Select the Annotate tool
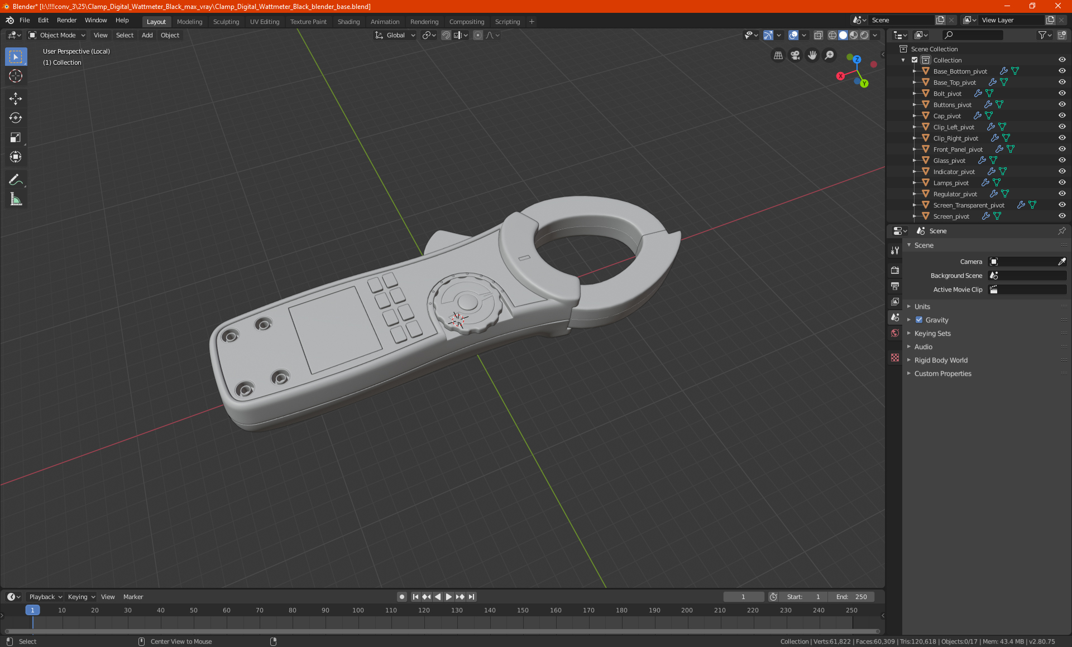Viewport: 1072px width, 647px height. click(x=16, y=180)
